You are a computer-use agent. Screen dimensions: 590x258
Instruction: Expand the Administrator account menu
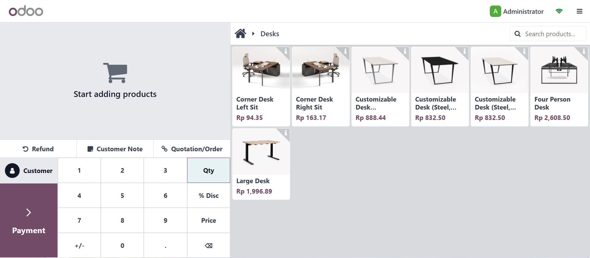point(517,11)
